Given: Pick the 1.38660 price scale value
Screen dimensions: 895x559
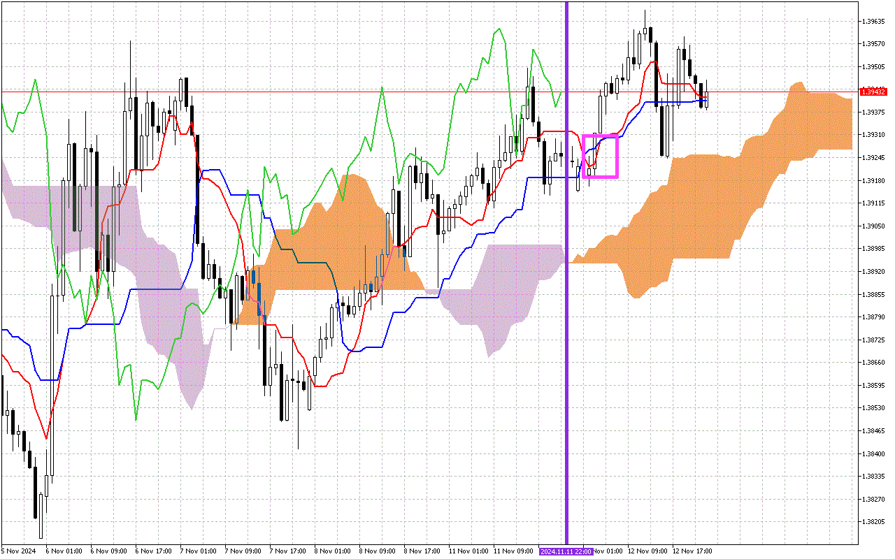Looking at the screenshot, I should (873, 363).
